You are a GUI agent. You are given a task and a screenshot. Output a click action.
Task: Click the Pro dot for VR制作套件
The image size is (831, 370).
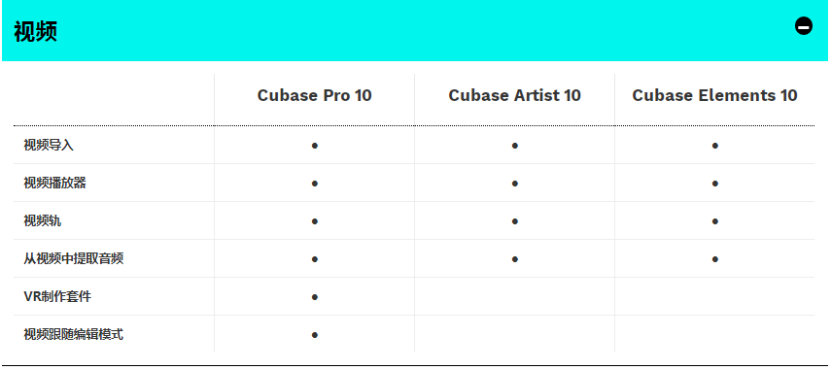pyautogui.click(x=314, y=297)
